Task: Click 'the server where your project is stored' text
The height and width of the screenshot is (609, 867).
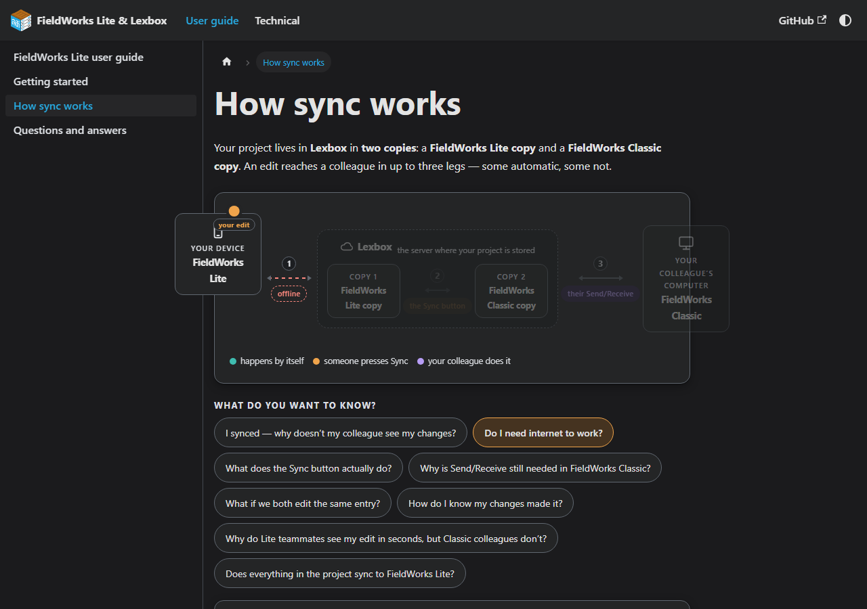Action: click(x=466, y=250)
